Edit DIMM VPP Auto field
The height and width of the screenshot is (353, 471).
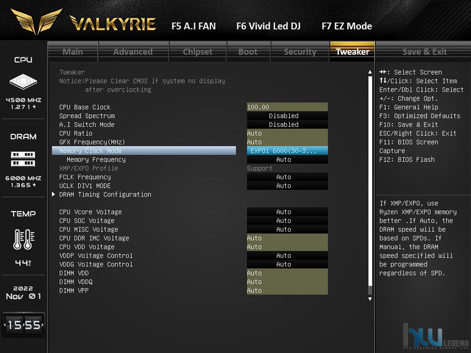click(287, 290)
